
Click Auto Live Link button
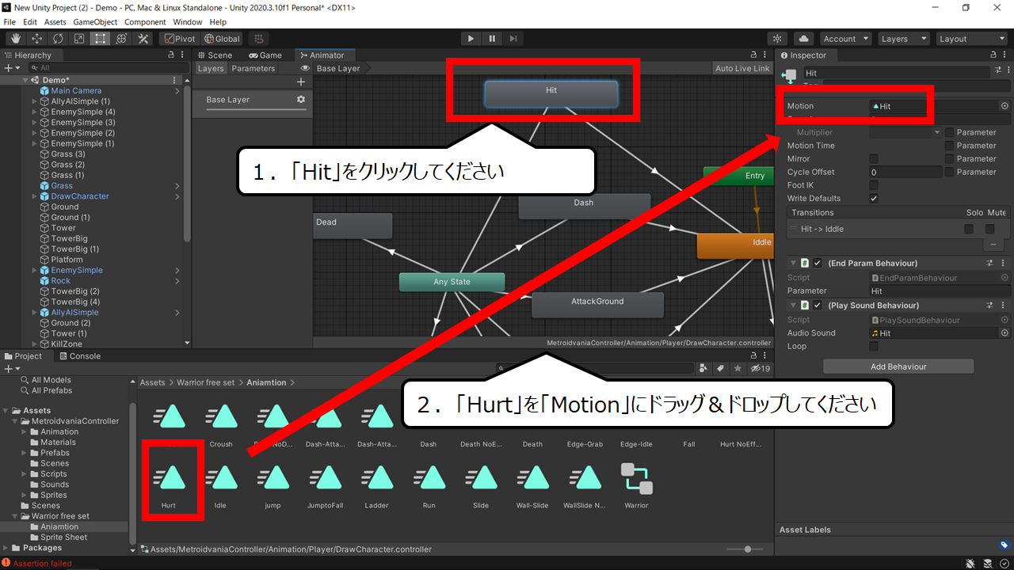point(742,69)
